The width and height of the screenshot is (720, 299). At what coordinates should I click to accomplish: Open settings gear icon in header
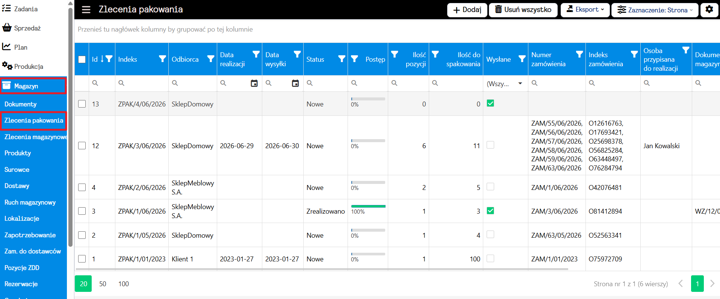tap(709, 10)
